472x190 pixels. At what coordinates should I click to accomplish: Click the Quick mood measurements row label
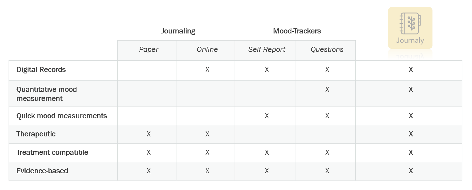61,116
